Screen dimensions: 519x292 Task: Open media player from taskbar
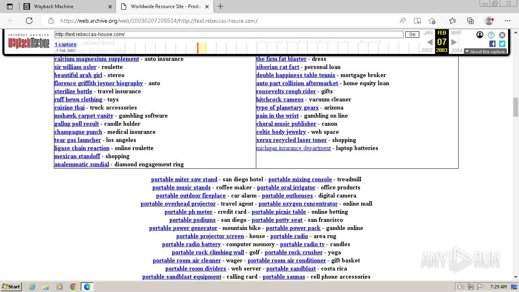point(60,287)
